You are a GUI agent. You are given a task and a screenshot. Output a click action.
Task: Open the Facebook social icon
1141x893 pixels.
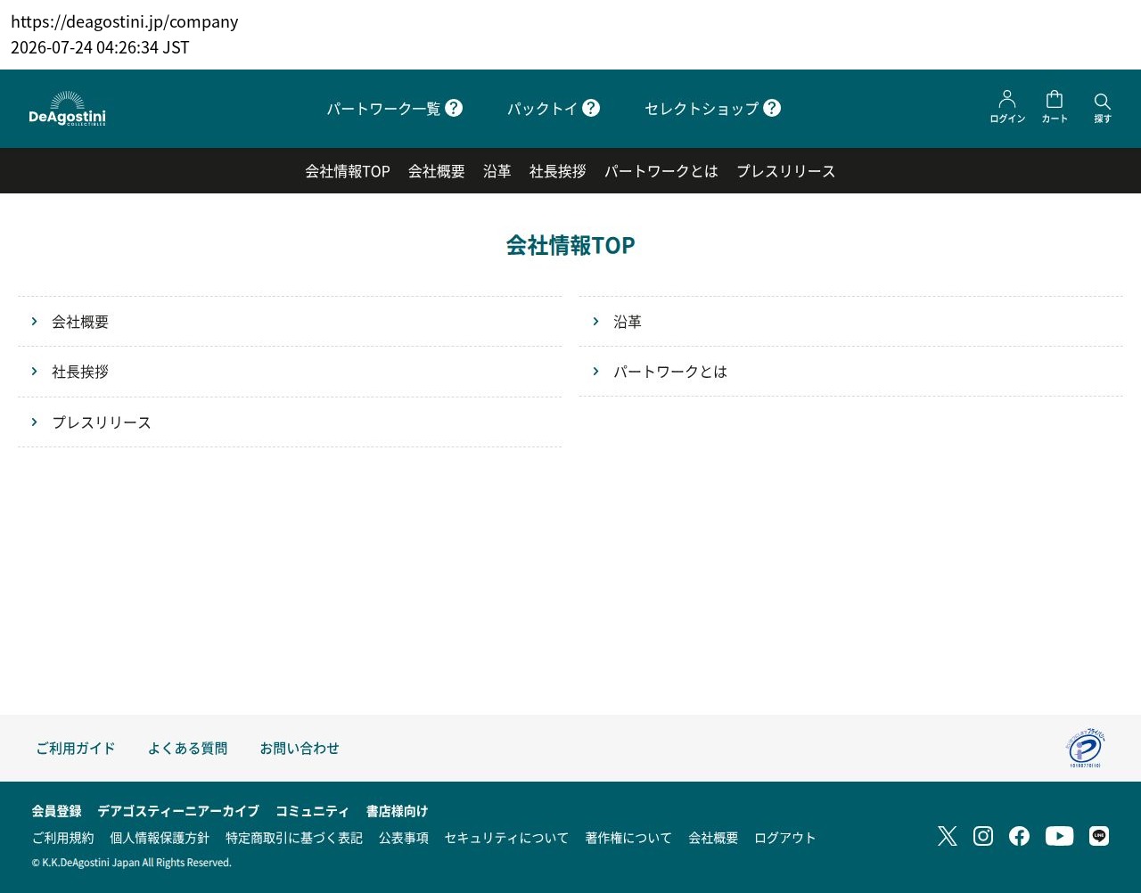(x=1019, y=836)
